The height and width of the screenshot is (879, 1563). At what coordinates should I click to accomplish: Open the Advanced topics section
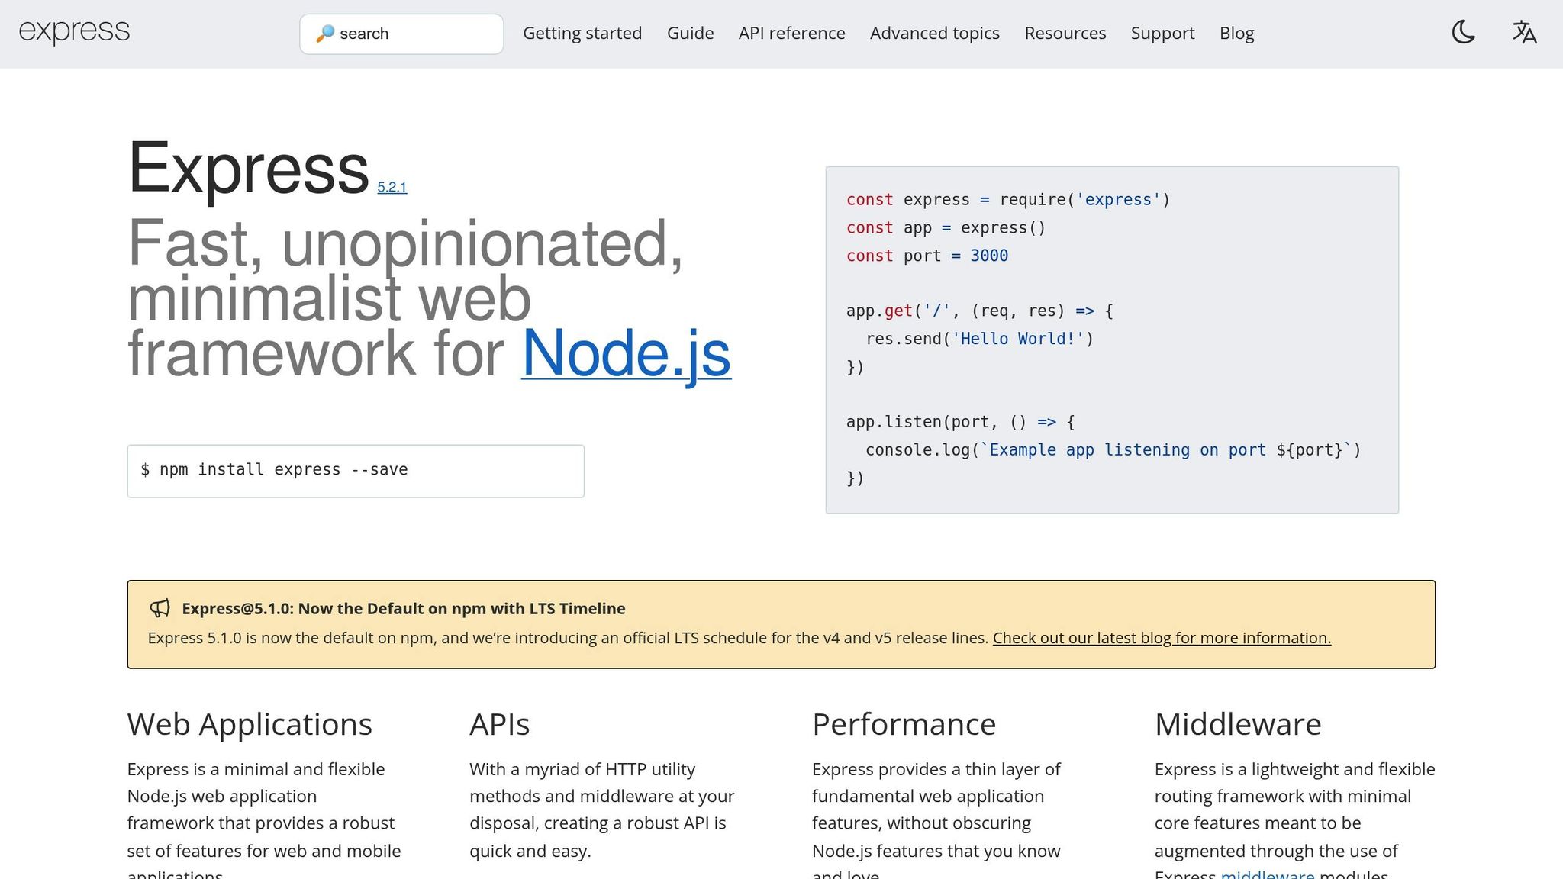[934, 33]
